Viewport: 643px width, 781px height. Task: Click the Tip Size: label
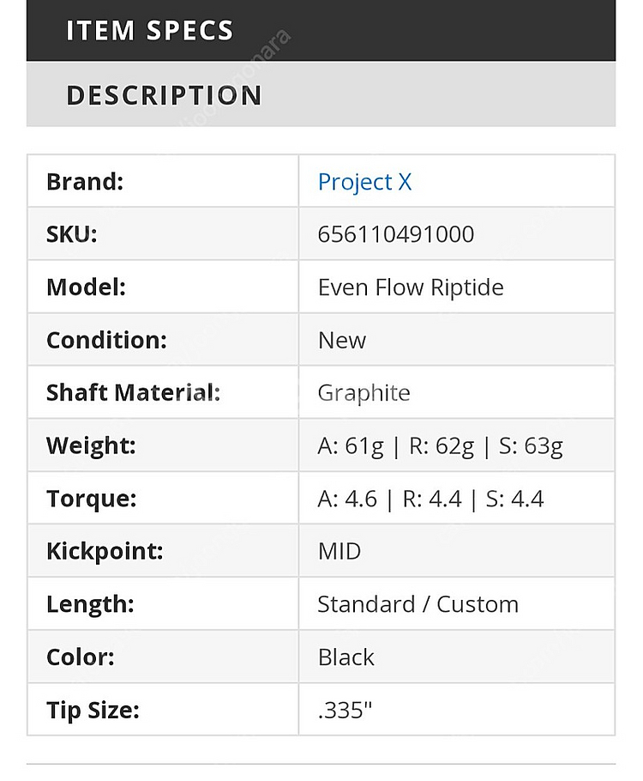point(93,711)
